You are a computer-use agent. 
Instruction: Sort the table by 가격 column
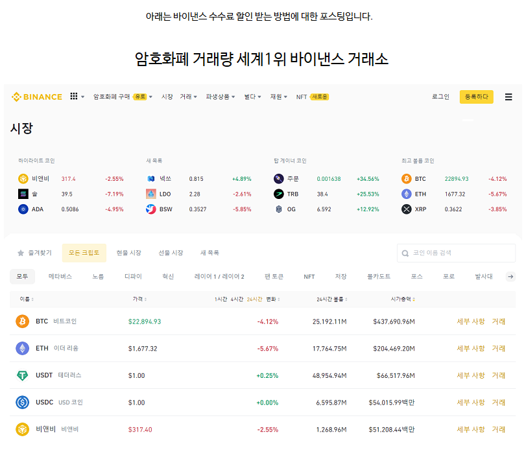(139, 299)
